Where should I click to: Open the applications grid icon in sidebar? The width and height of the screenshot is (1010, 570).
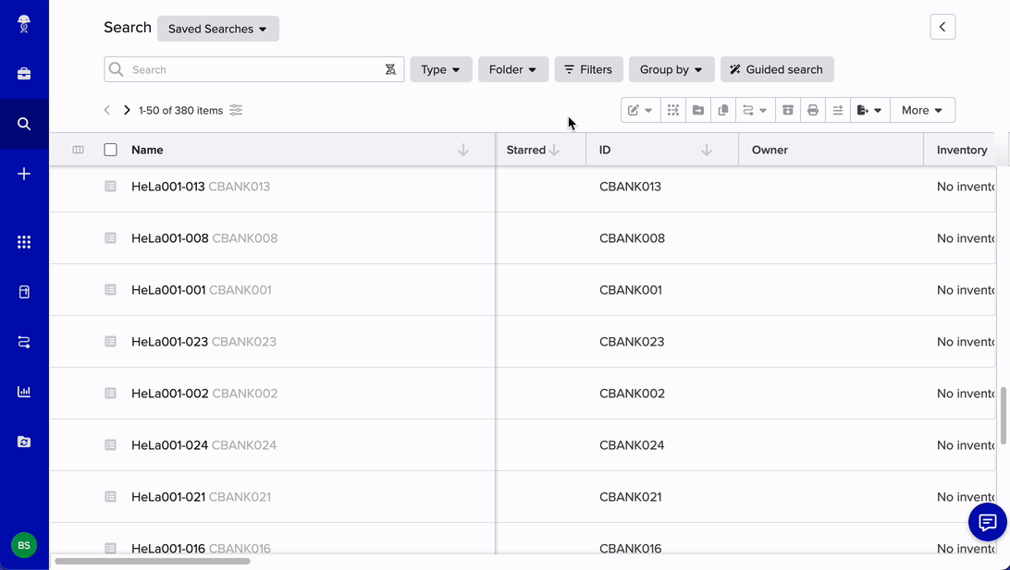pyautogui.click(x=24, y=242)
